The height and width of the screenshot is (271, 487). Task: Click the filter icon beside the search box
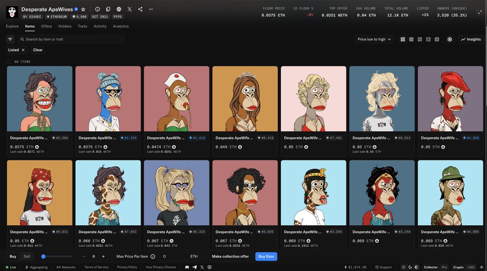(10, 39)
